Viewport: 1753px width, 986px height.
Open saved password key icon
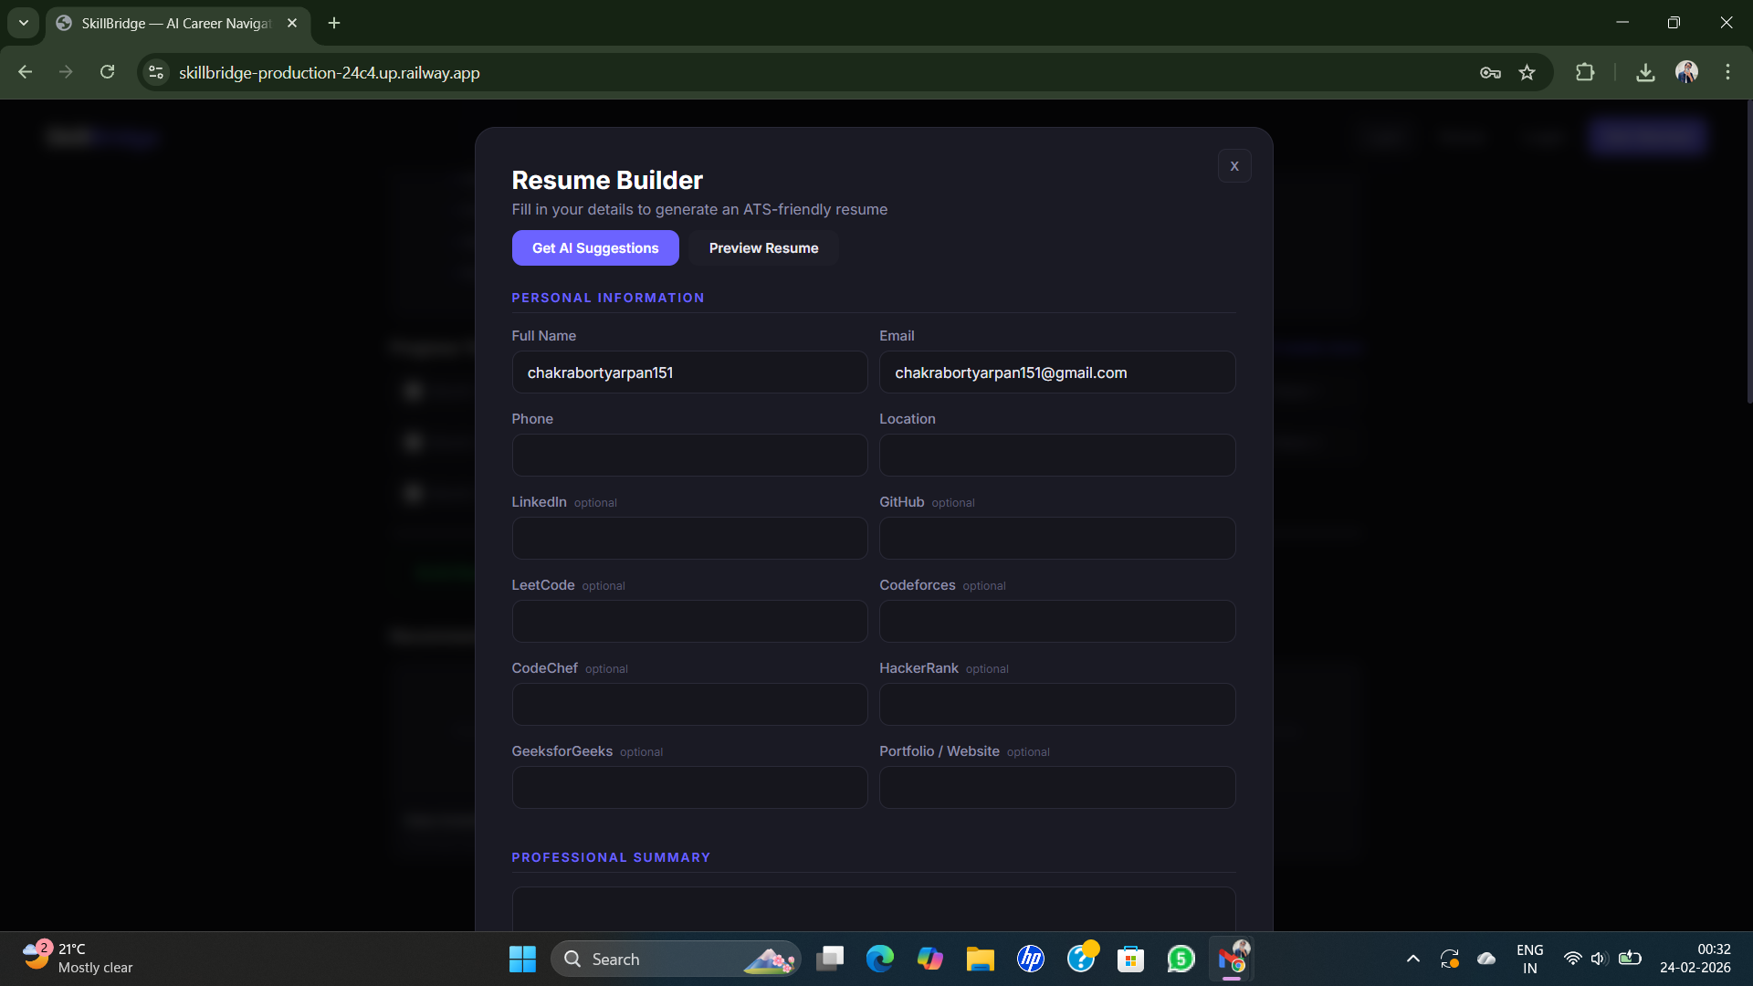click(1490, 72)
